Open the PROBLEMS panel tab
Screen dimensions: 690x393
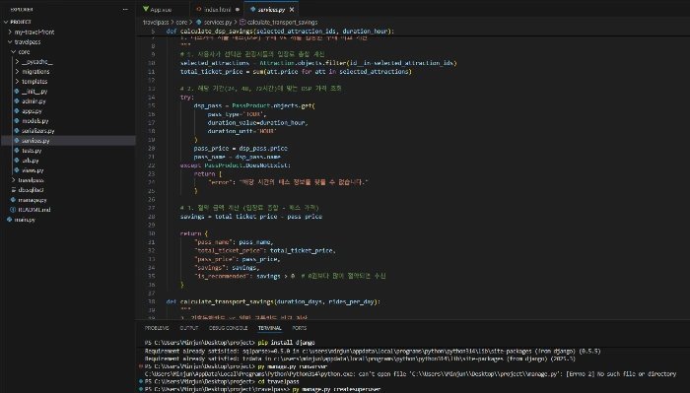pos(157,328)
